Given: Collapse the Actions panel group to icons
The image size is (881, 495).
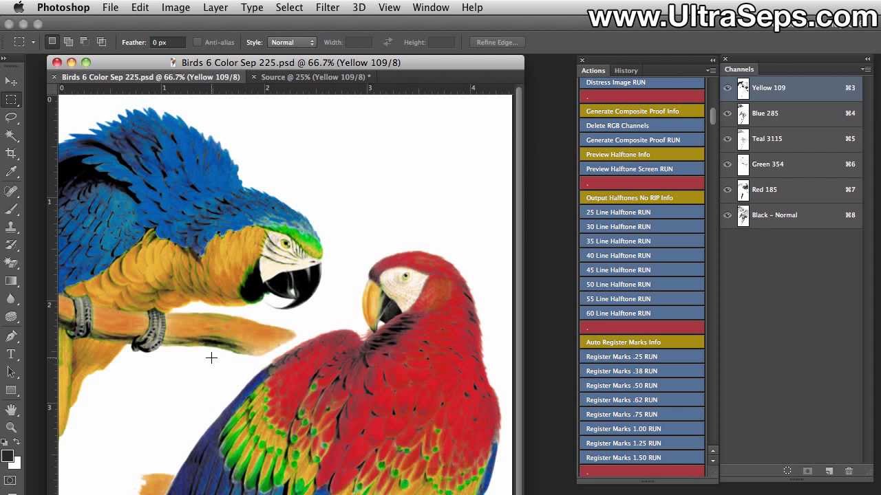Looking at the screenshot, I should 712,60.
